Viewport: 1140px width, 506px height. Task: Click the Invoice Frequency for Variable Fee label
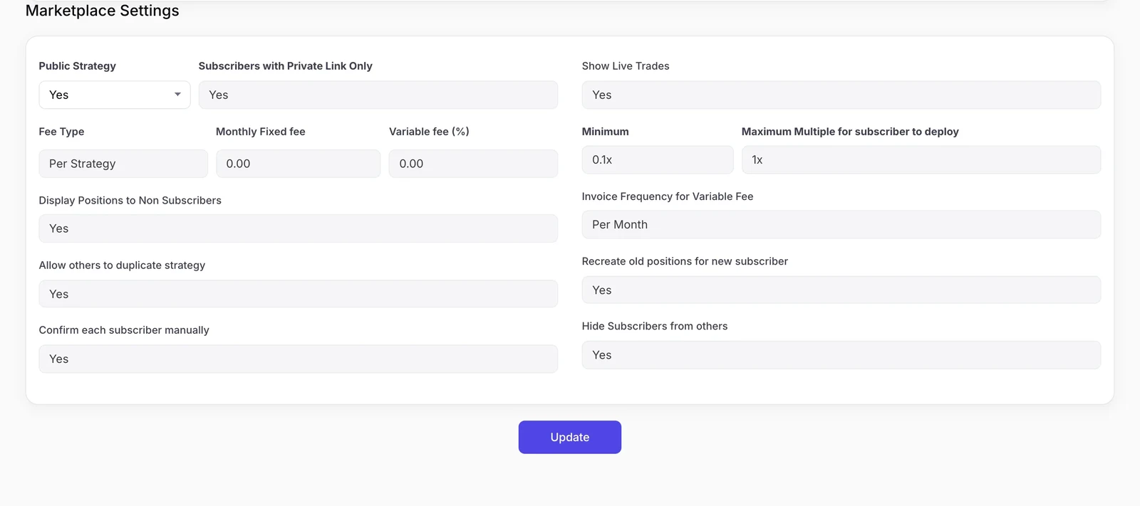668,196
